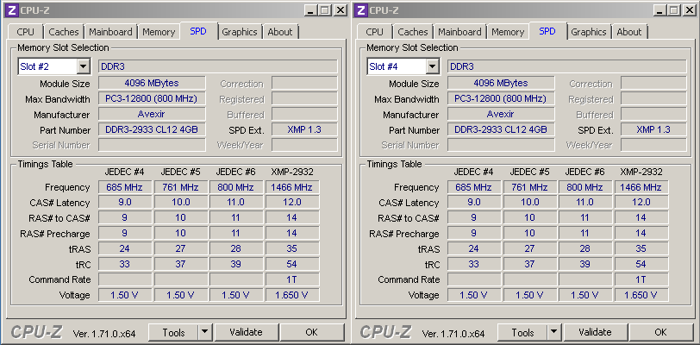Click Module Size field in Slot #2 window
Viewport: 700px width, 345px height.
click(152, 83)
